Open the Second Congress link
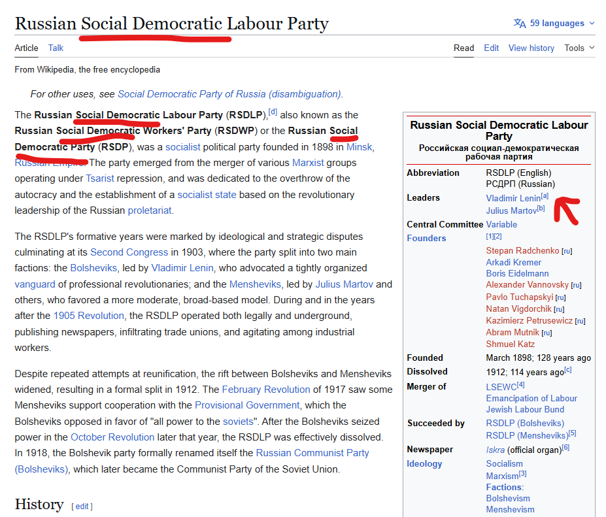This screenshot has height=517, width=606. click(x=129, y=252)
